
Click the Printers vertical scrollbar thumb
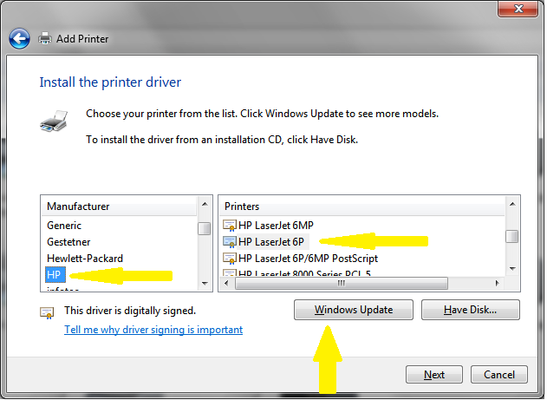(512, 236)
